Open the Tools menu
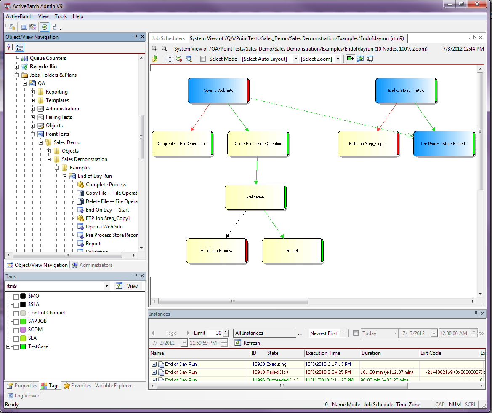The width and height of the screenshot is (492, 413). [x=61, y=16]
